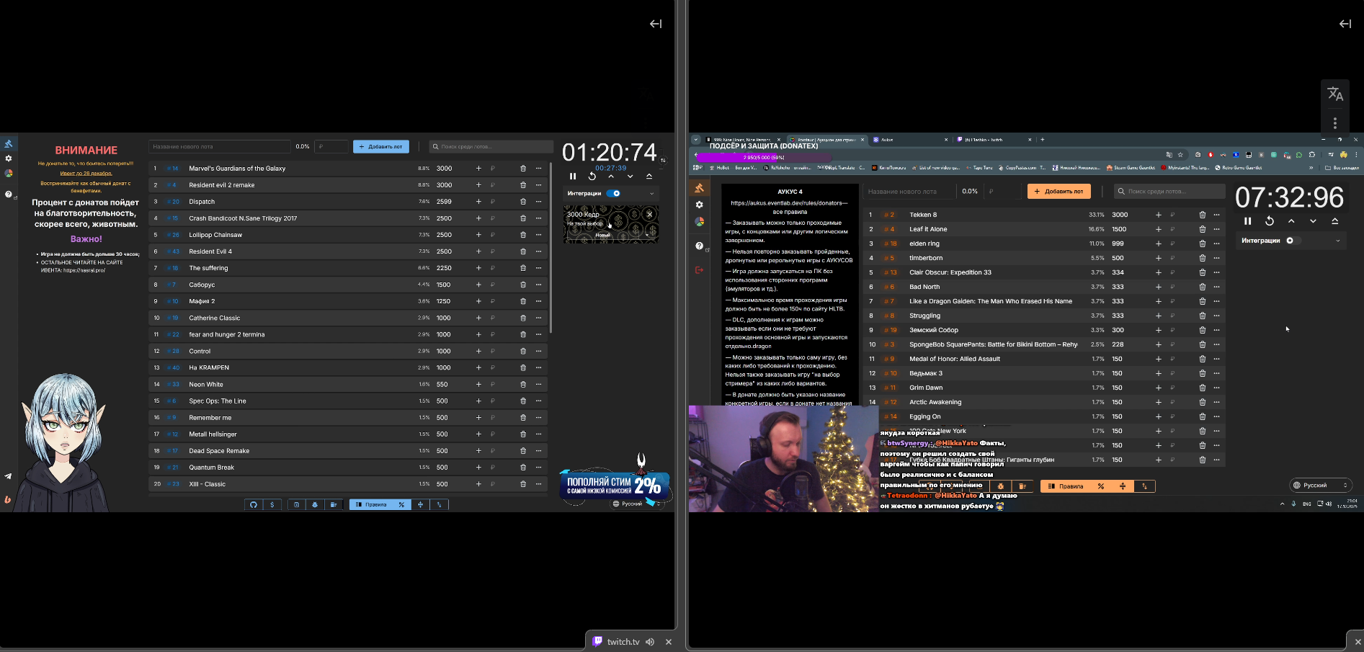1364x652 pixels.
Task: Delete the Tekken 8 lot
Action: 1202,215
